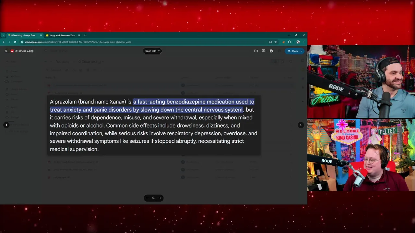This screenshot has width=415, height=233.
Task: Open a new browser tab
Action: pyautogui.click(x=85, y=35)
